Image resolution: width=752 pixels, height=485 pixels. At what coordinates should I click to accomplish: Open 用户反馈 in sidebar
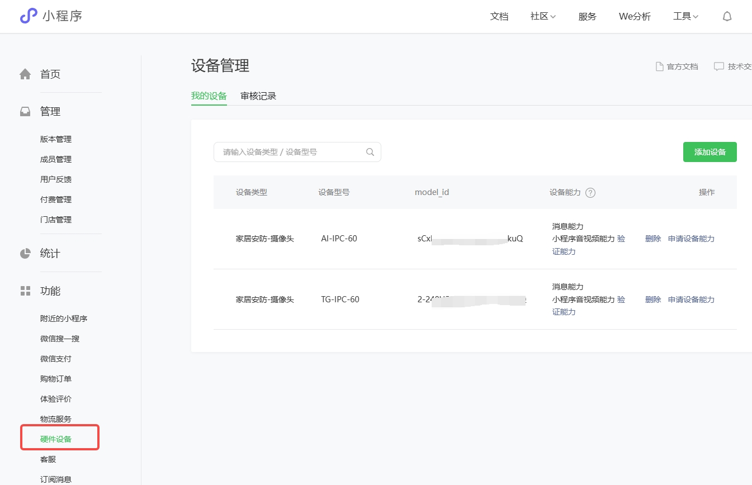click(56, 179)
